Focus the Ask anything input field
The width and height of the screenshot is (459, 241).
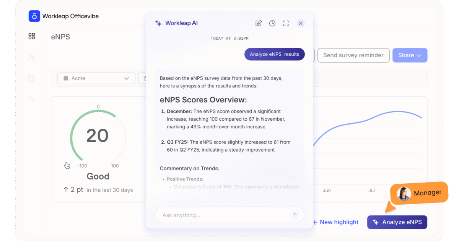click(x=229, y=215)
